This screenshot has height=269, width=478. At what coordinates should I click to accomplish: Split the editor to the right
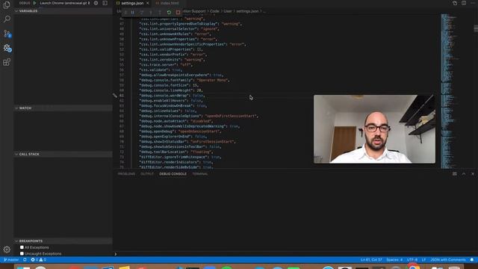(464, 3)
